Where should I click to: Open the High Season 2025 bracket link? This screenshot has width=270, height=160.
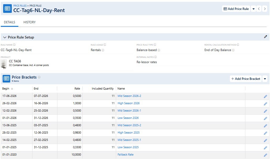pos(128,133)
